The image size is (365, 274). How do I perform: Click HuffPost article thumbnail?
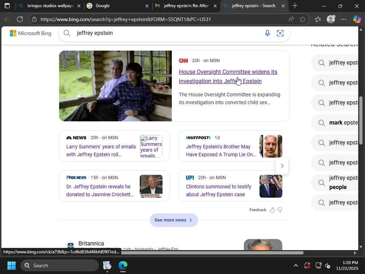[x=271, y=146]
